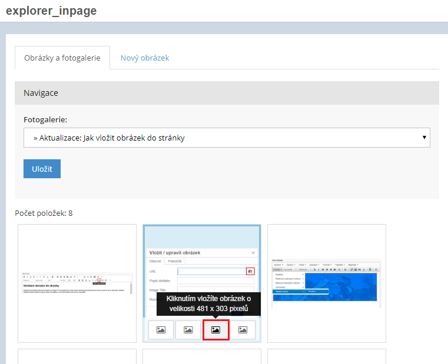
Task: Click the highlighted 481 x 303 image size icon
Action: coord(215,330)
